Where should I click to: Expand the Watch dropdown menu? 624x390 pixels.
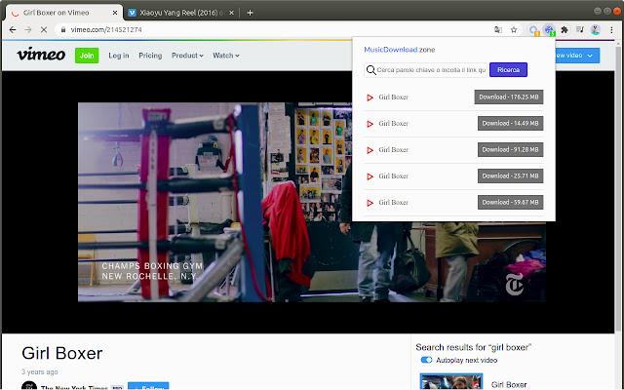226,56
